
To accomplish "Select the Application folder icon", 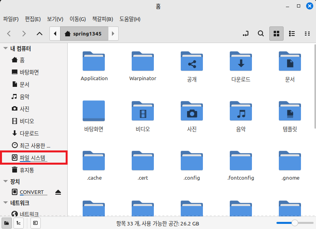I will click(94, 61).
